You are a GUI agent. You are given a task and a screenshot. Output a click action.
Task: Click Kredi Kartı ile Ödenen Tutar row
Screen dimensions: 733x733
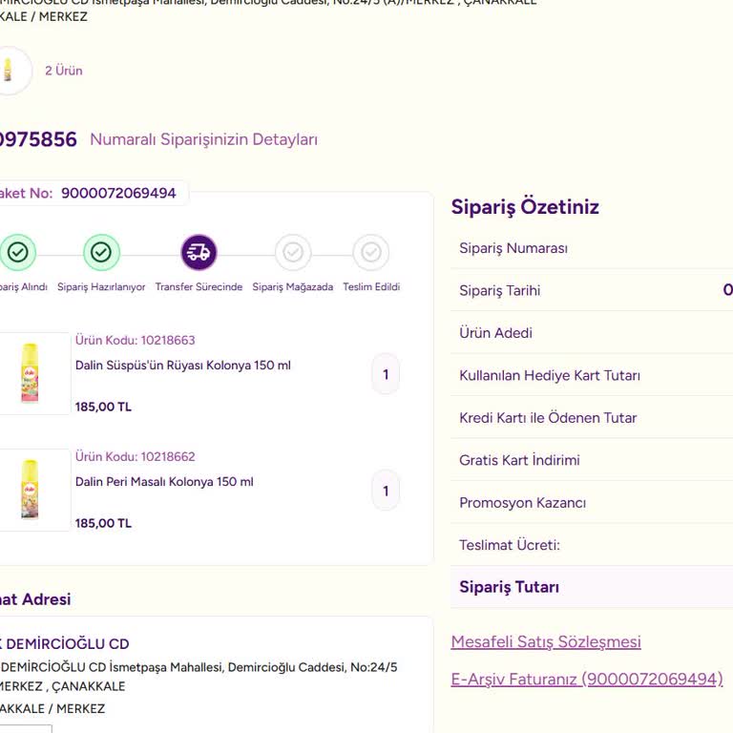pyautogui.click(x=592, y=417)
